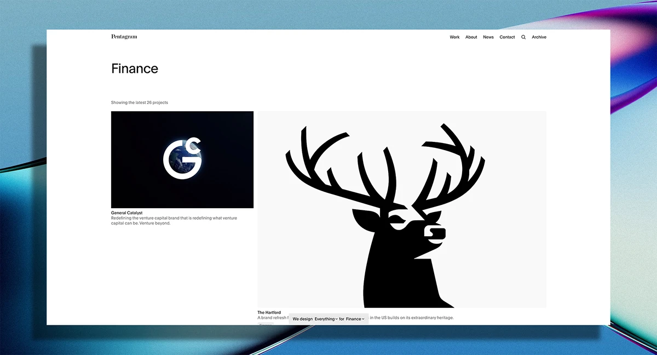The image size is (657, 355).
Task: Click the search magnifier icon
Action: 523,37
